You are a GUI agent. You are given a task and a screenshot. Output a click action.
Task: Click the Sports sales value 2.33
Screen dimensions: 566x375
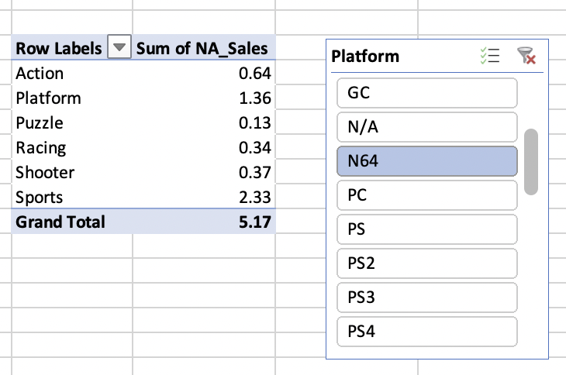pos(254,198)
